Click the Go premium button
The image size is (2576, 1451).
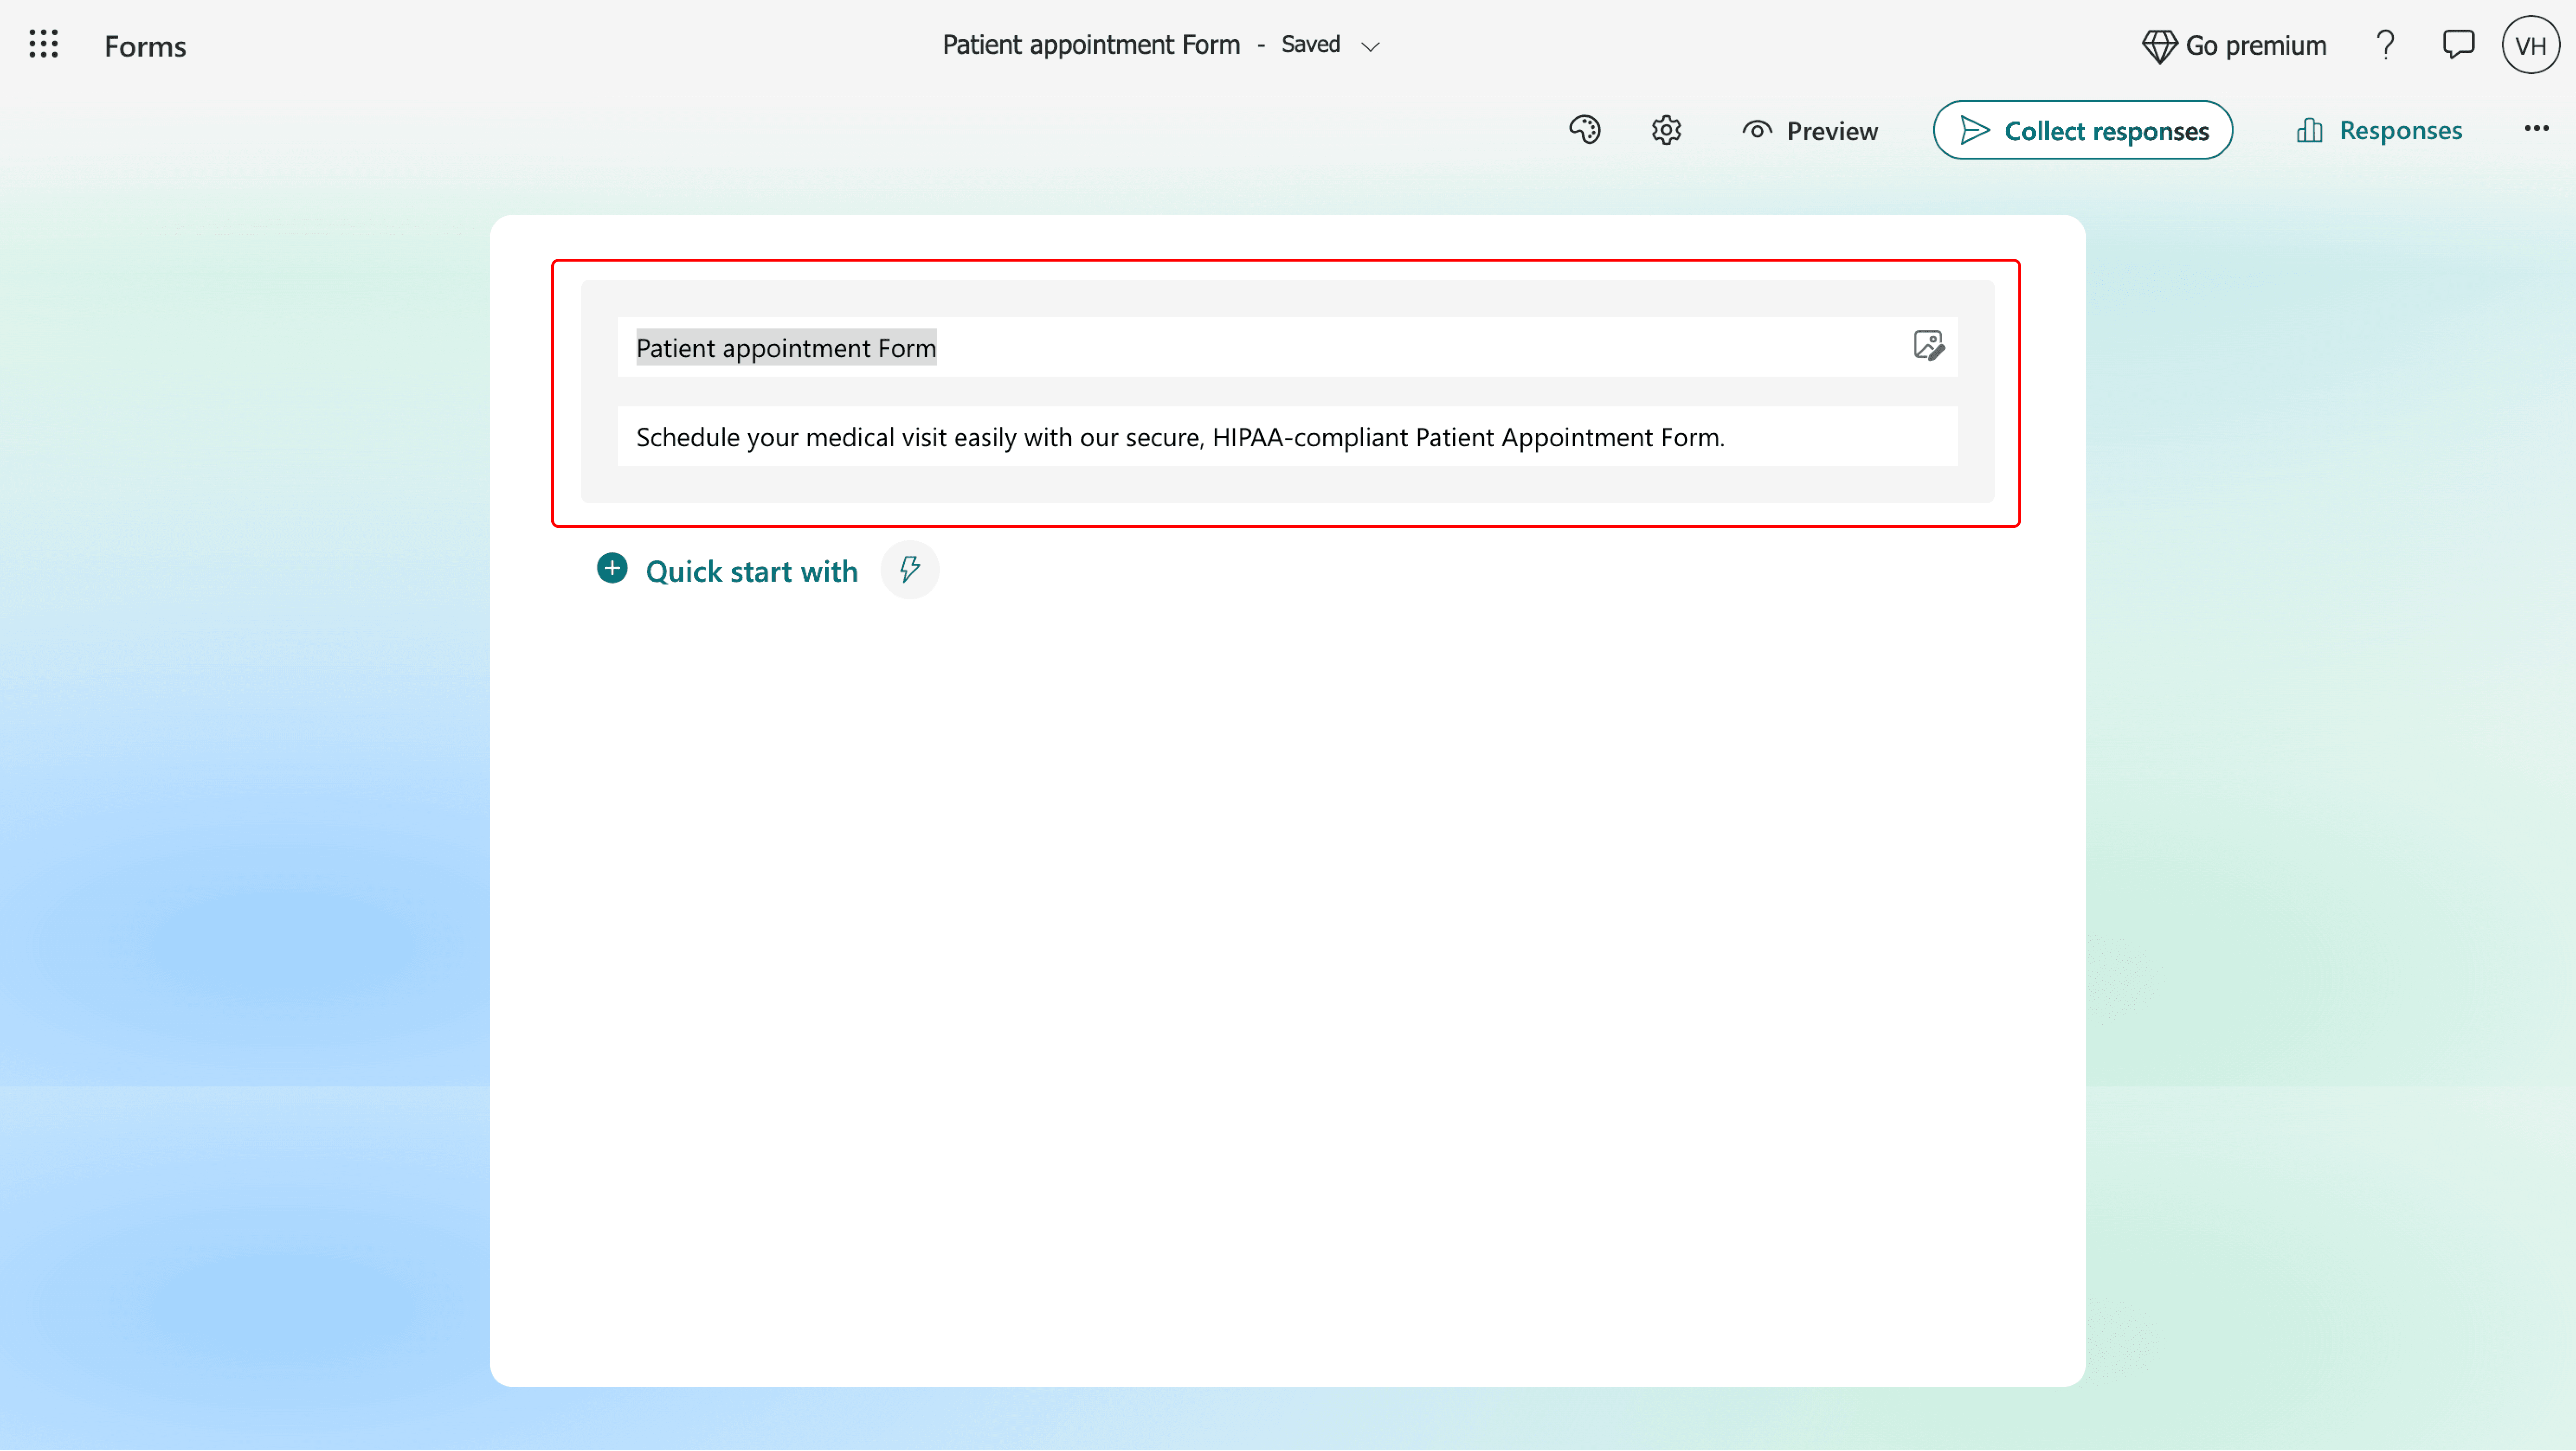pos(2233,45)
